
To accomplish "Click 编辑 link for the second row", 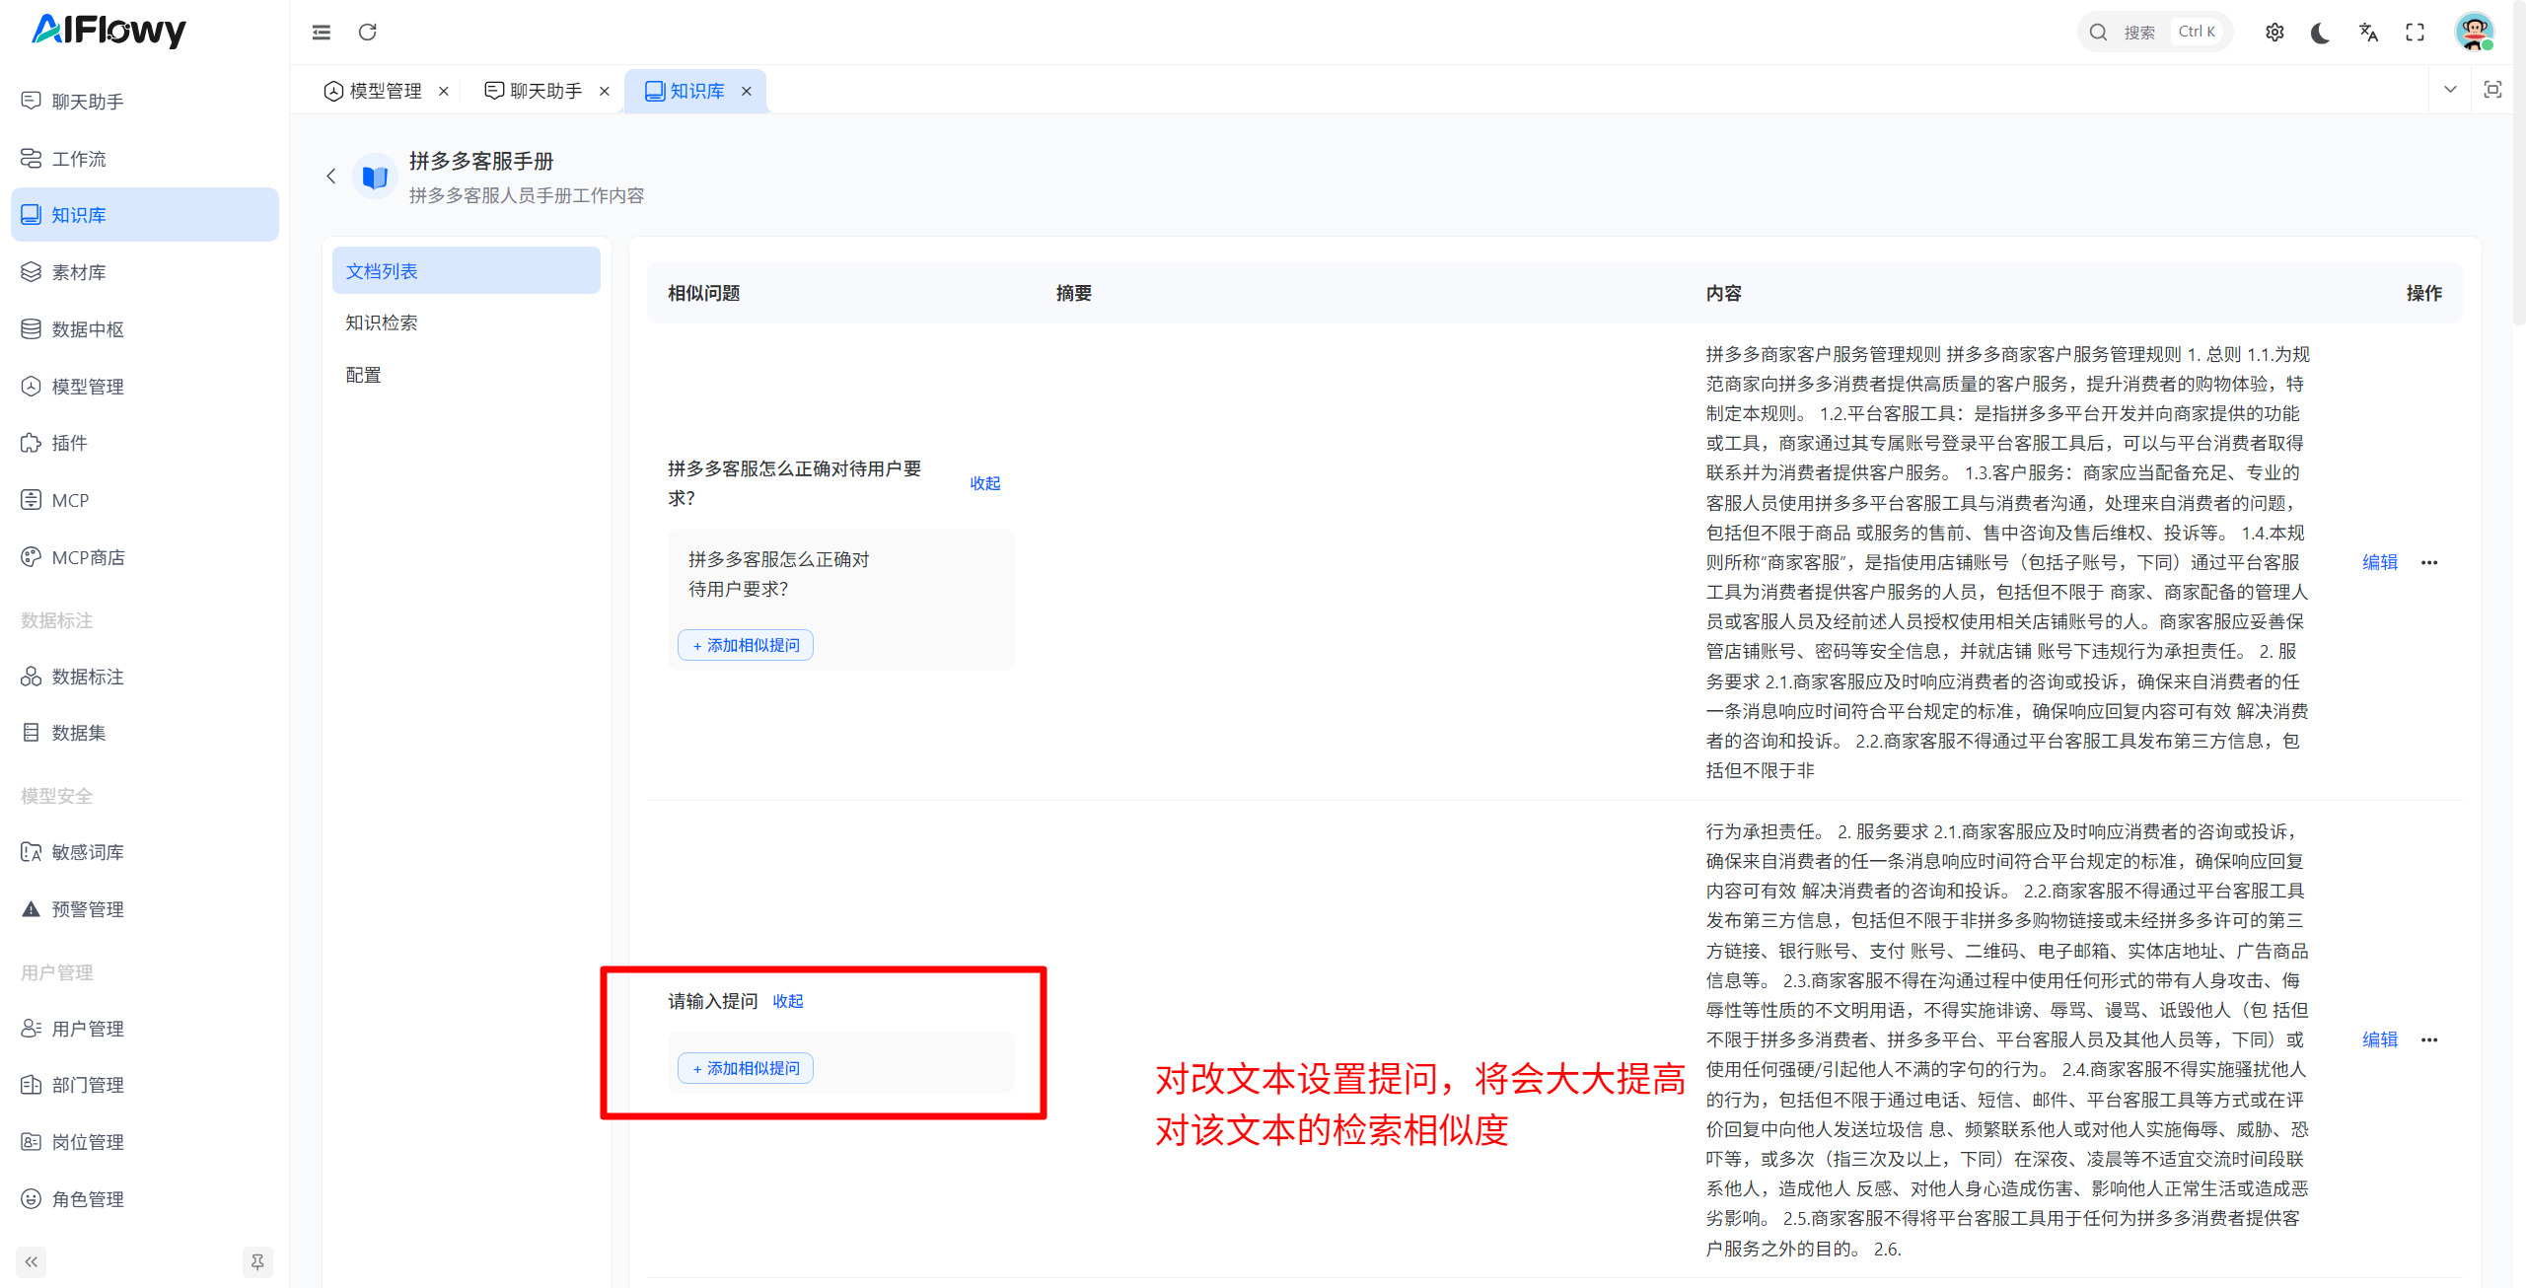I will (2379, 1039).
